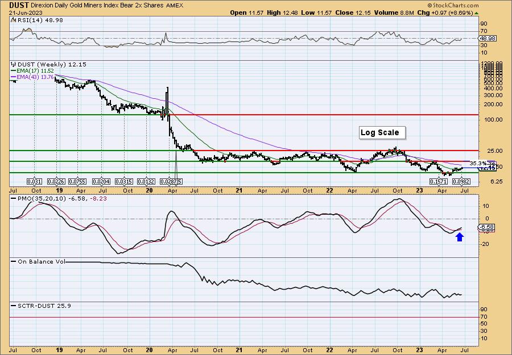Click the 'PMO(35,20,10) -6.58, -8.23' label
The image size is (512, 355).
click(x=62, y=199)
